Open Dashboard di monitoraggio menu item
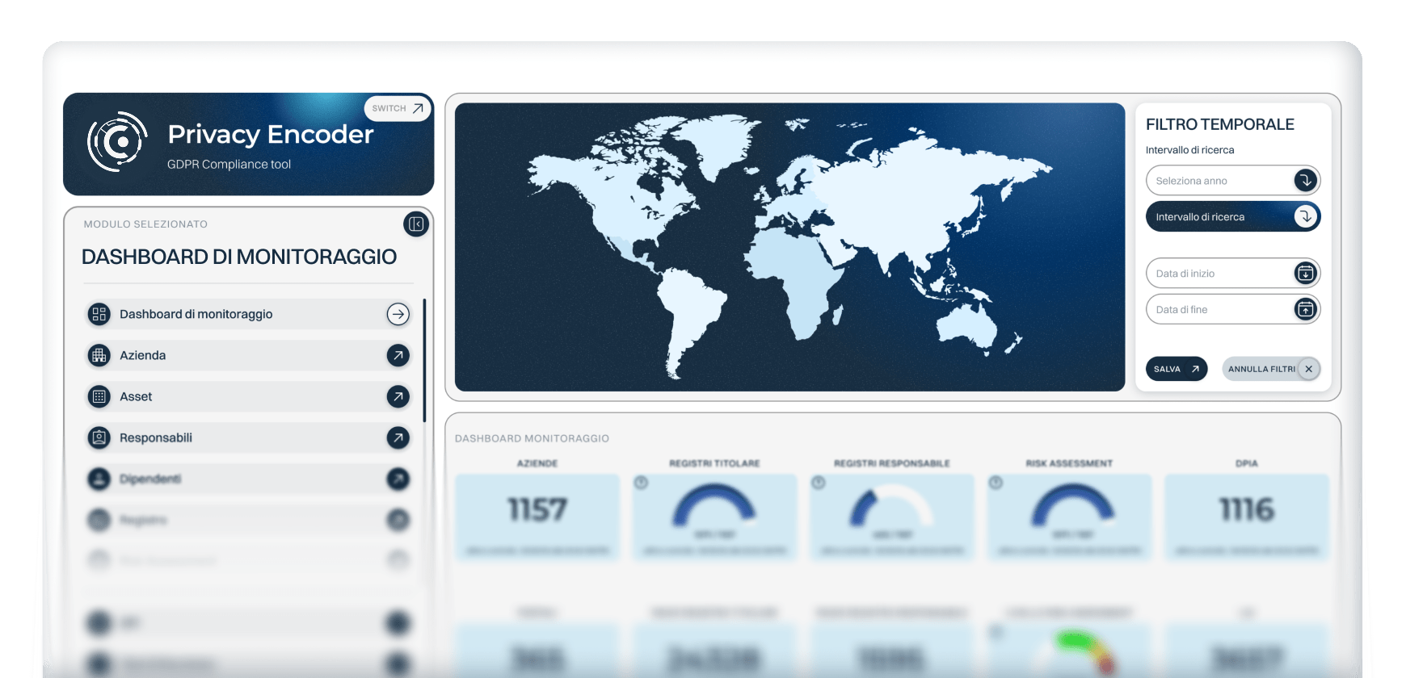 (x=248, y=314)
